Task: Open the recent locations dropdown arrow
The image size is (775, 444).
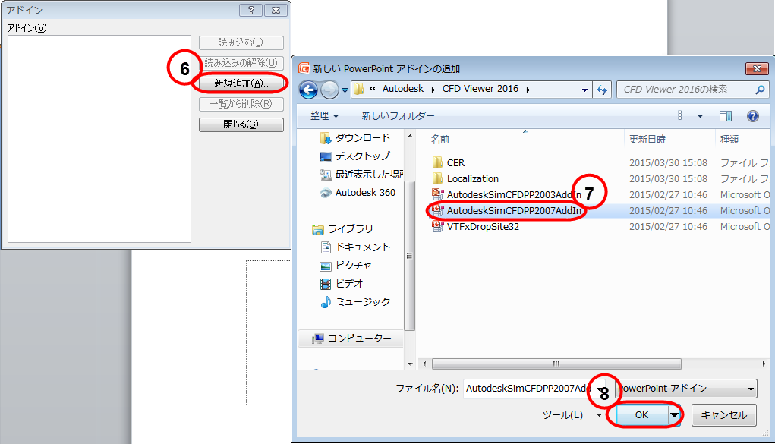Action: [x=345, y=90]
